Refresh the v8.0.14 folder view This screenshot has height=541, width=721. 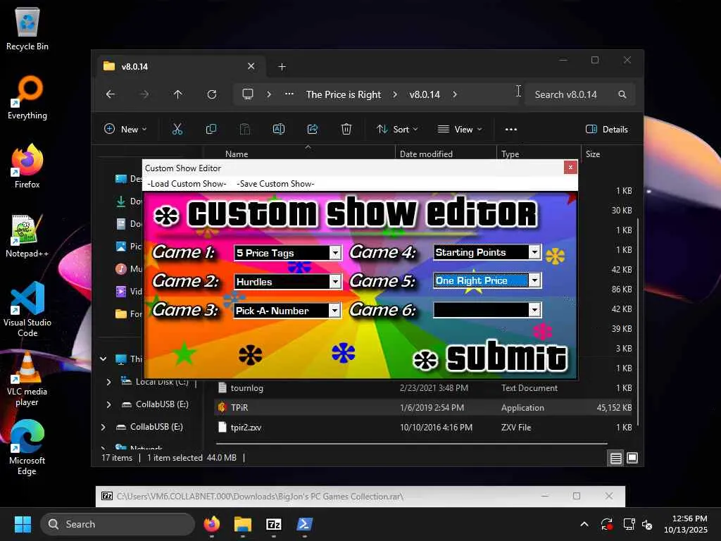coord(211,94)
